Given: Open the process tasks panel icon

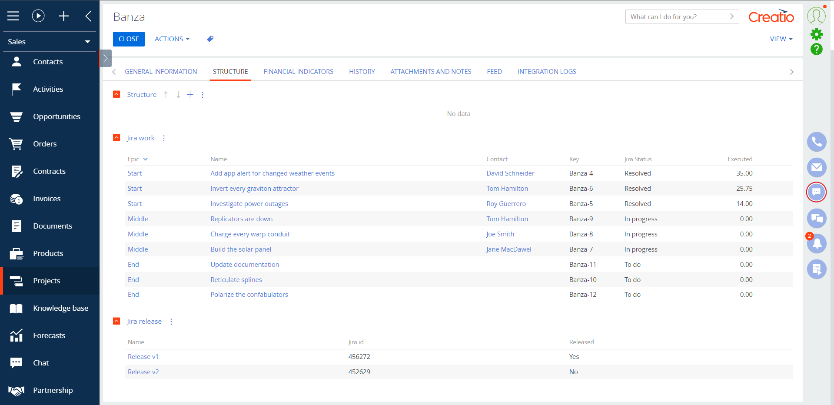Looking at the screenshot, I should (x=817, y=269).
